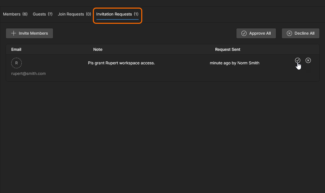The width and height of the screenshot is (325, 193).
Task: Go to the Join Requests (0) tab
Action: click(74, 14)
